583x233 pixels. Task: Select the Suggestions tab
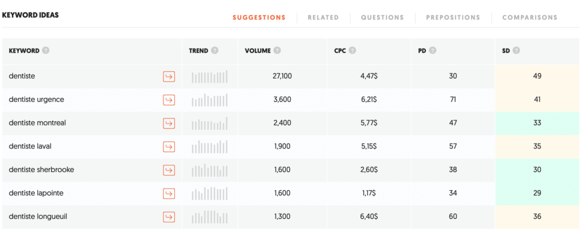259,18
